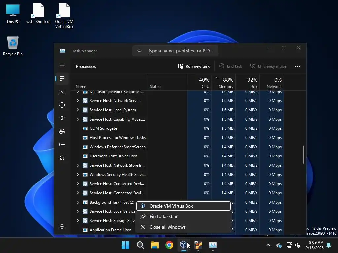Open the App history sidebar icon
The height and width of the screenshot is (253, 338).
(62, 105)
